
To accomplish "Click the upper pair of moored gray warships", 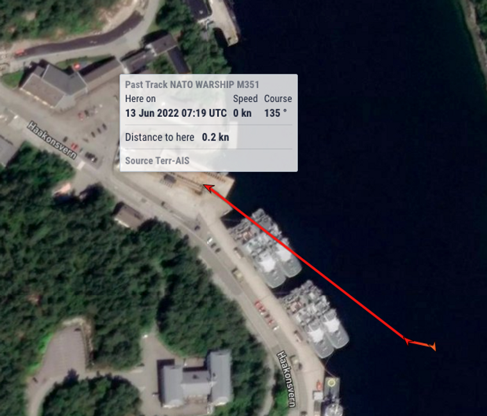I will coord(265,248).
